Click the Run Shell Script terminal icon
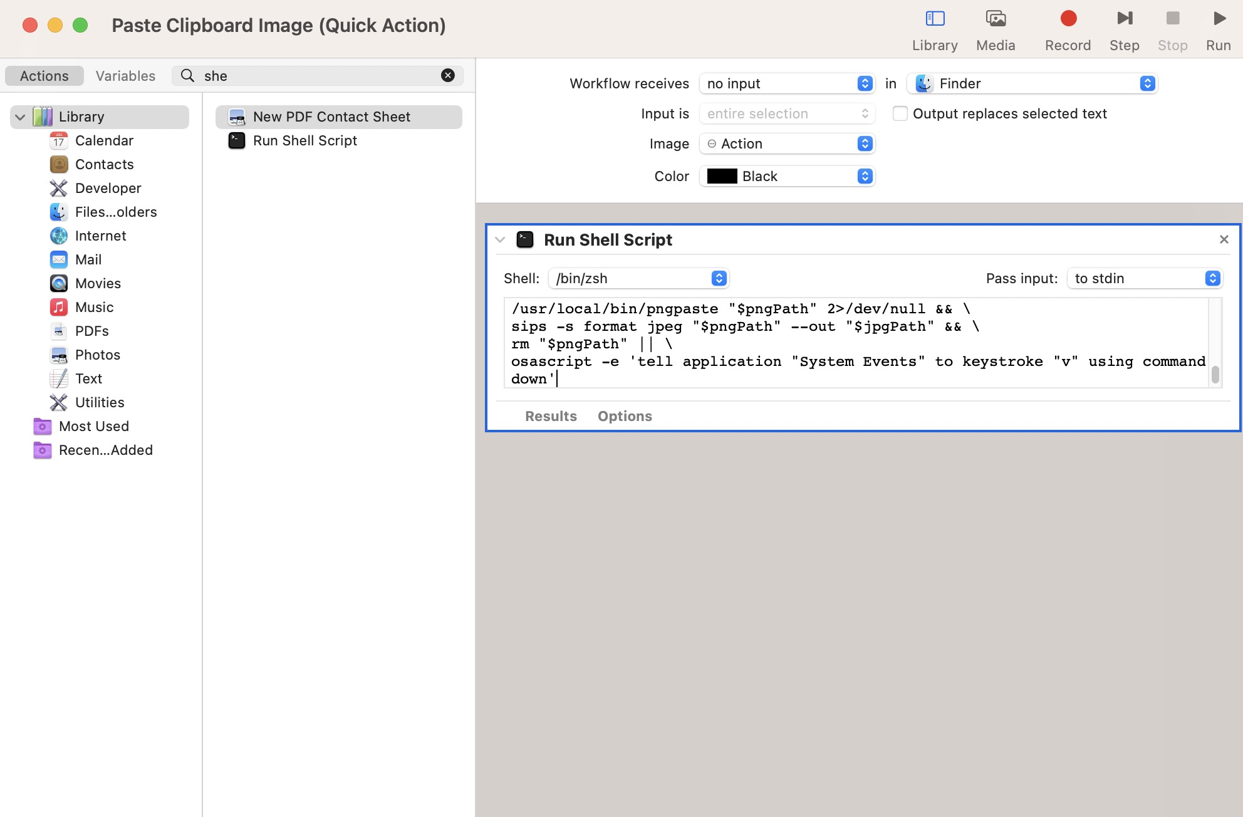 pos(525,239)
